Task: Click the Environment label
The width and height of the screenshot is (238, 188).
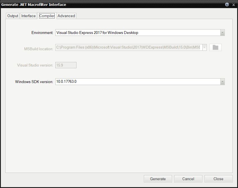Action: 42,33
